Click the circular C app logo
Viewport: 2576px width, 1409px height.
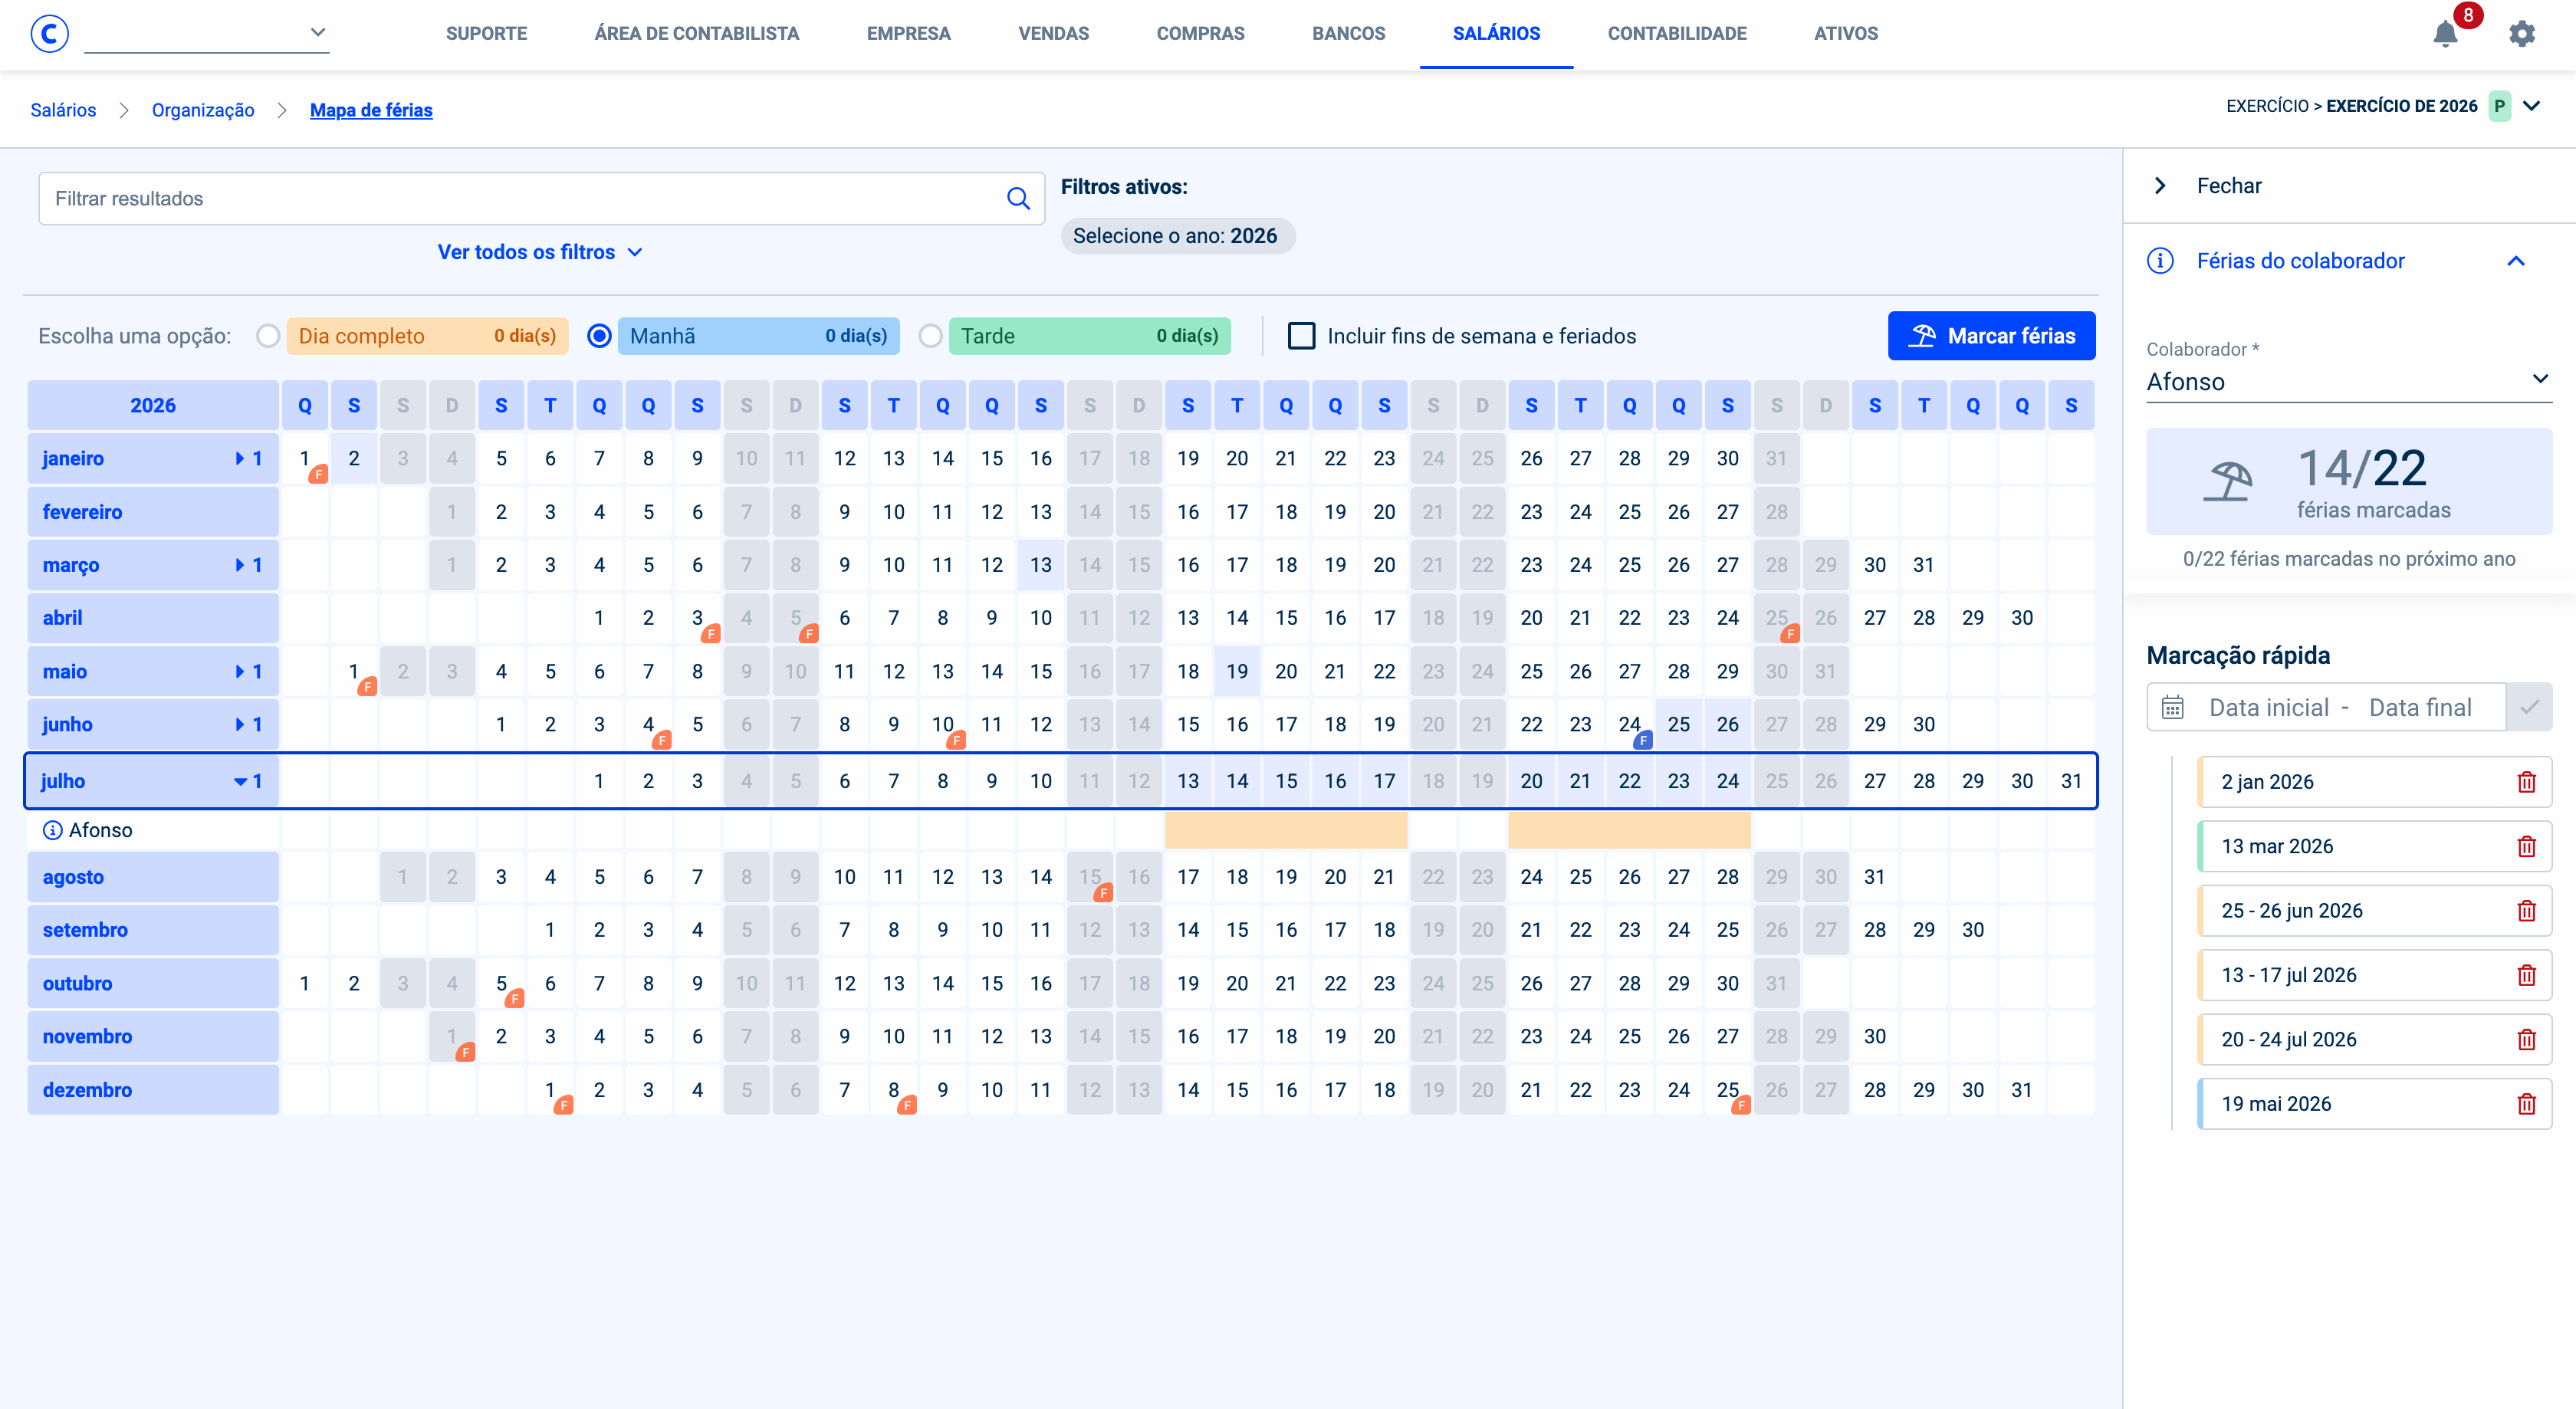coord(49,33)
